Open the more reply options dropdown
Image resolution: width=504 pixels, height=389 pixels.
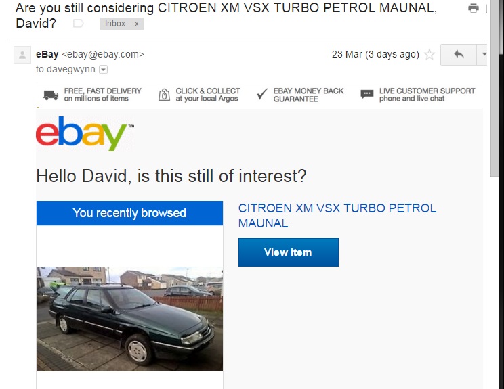point(483,55)
